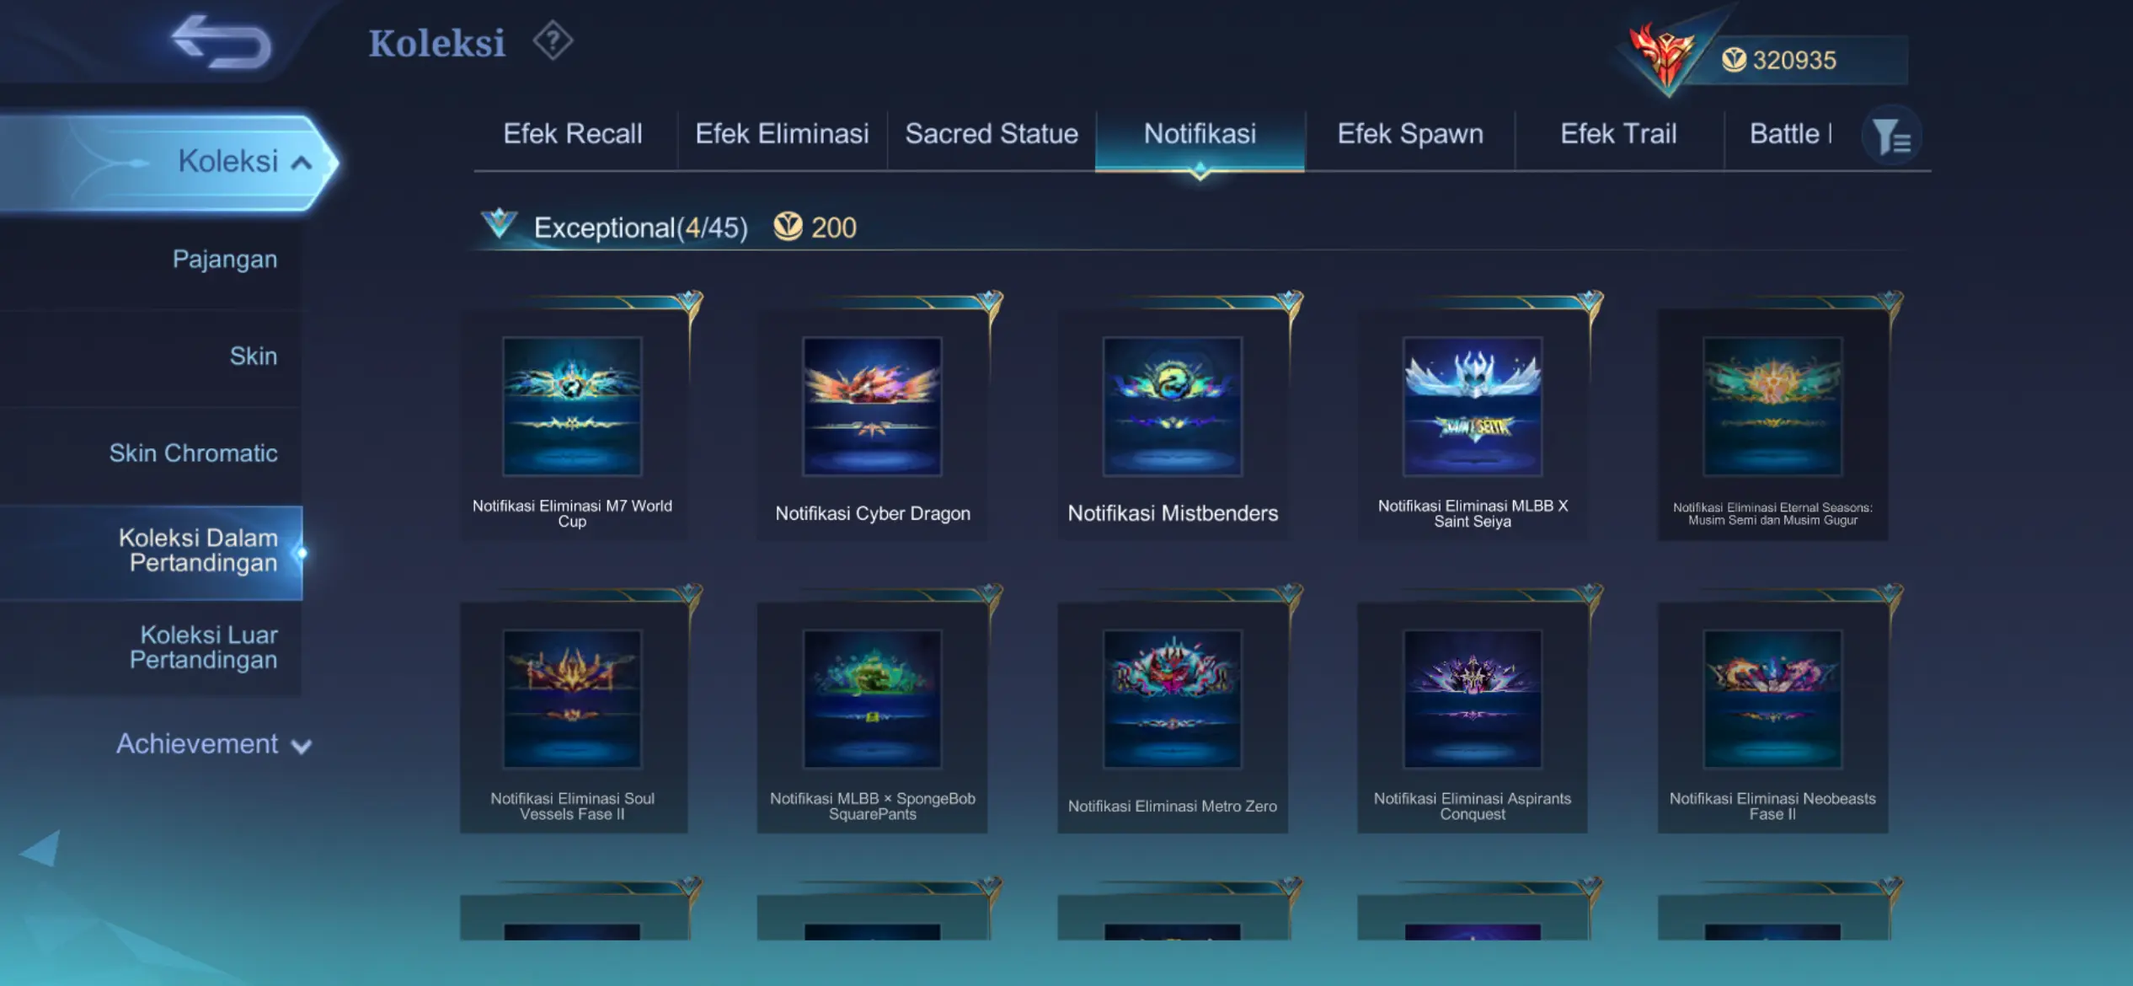Screen dimensions: 2133x986
Task: Tap the red rank emblem icon
Action: [x=1662, y=57]
